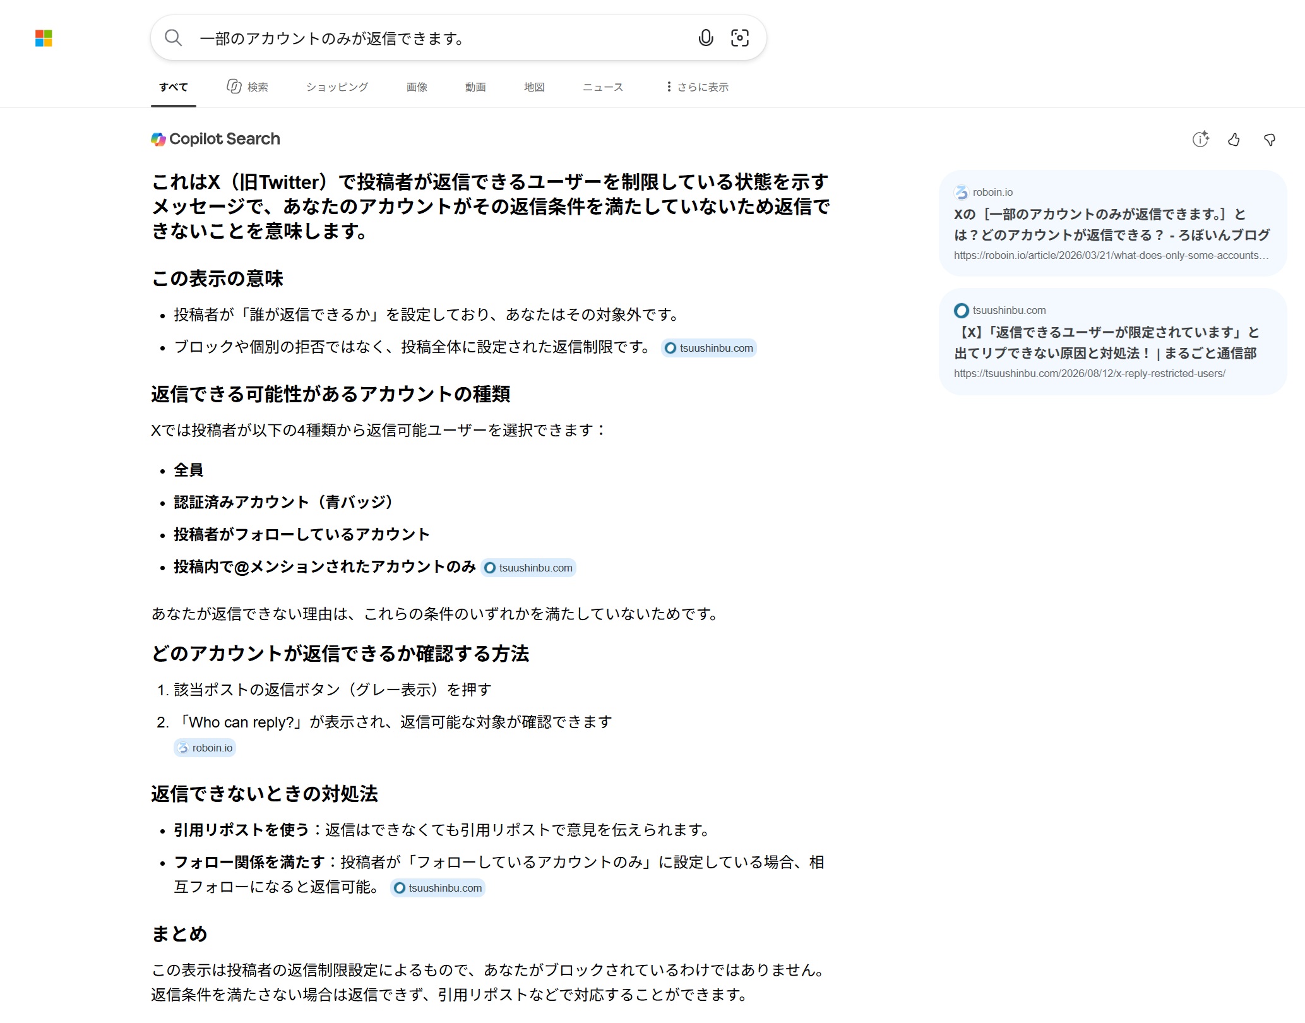Open visual search camera icon

740,38
